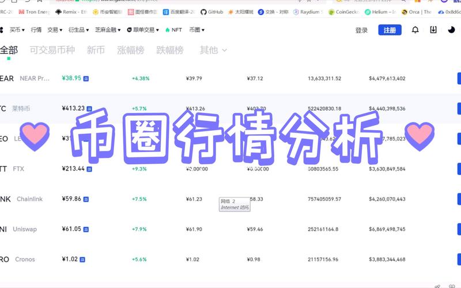Go to the 行情 market page
Screen dimensions: 461x288
tap(36, 30)
